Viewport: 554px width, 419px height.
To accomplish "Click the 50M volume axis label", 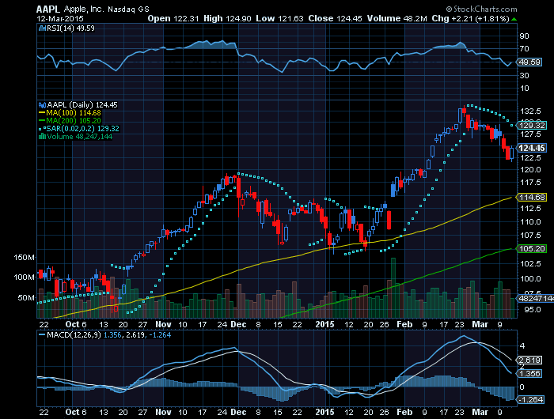I will [x=26, y=297].
